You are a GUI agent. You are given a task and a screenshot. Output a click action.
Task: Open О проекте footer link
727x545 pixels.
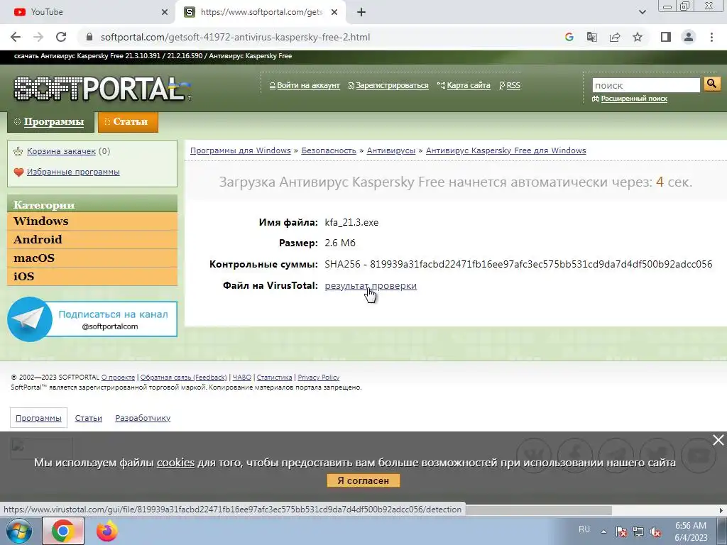pos(119,378)
